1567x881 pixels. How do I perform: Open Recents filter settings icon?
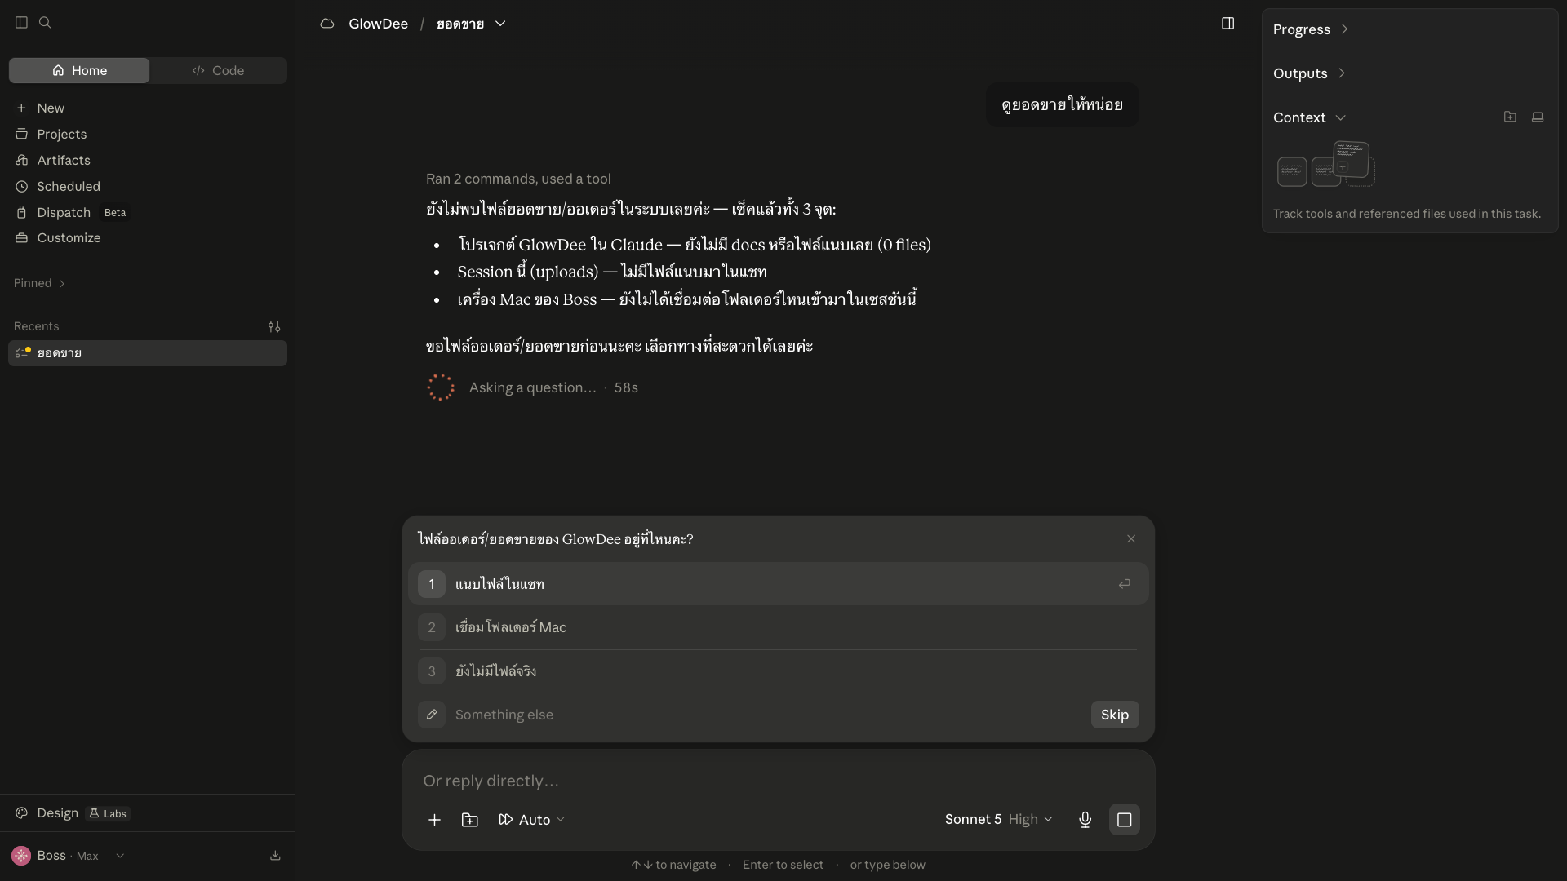274,326
